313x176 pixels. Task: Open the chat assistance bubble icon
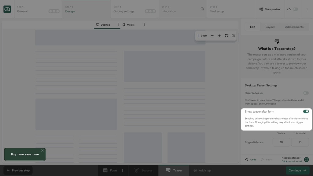[x=306, y=160]
